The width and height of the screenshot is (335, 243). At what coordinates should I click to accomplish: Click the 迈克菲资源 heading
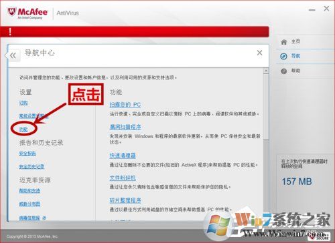pyautogui.click(x=35, y=180)
